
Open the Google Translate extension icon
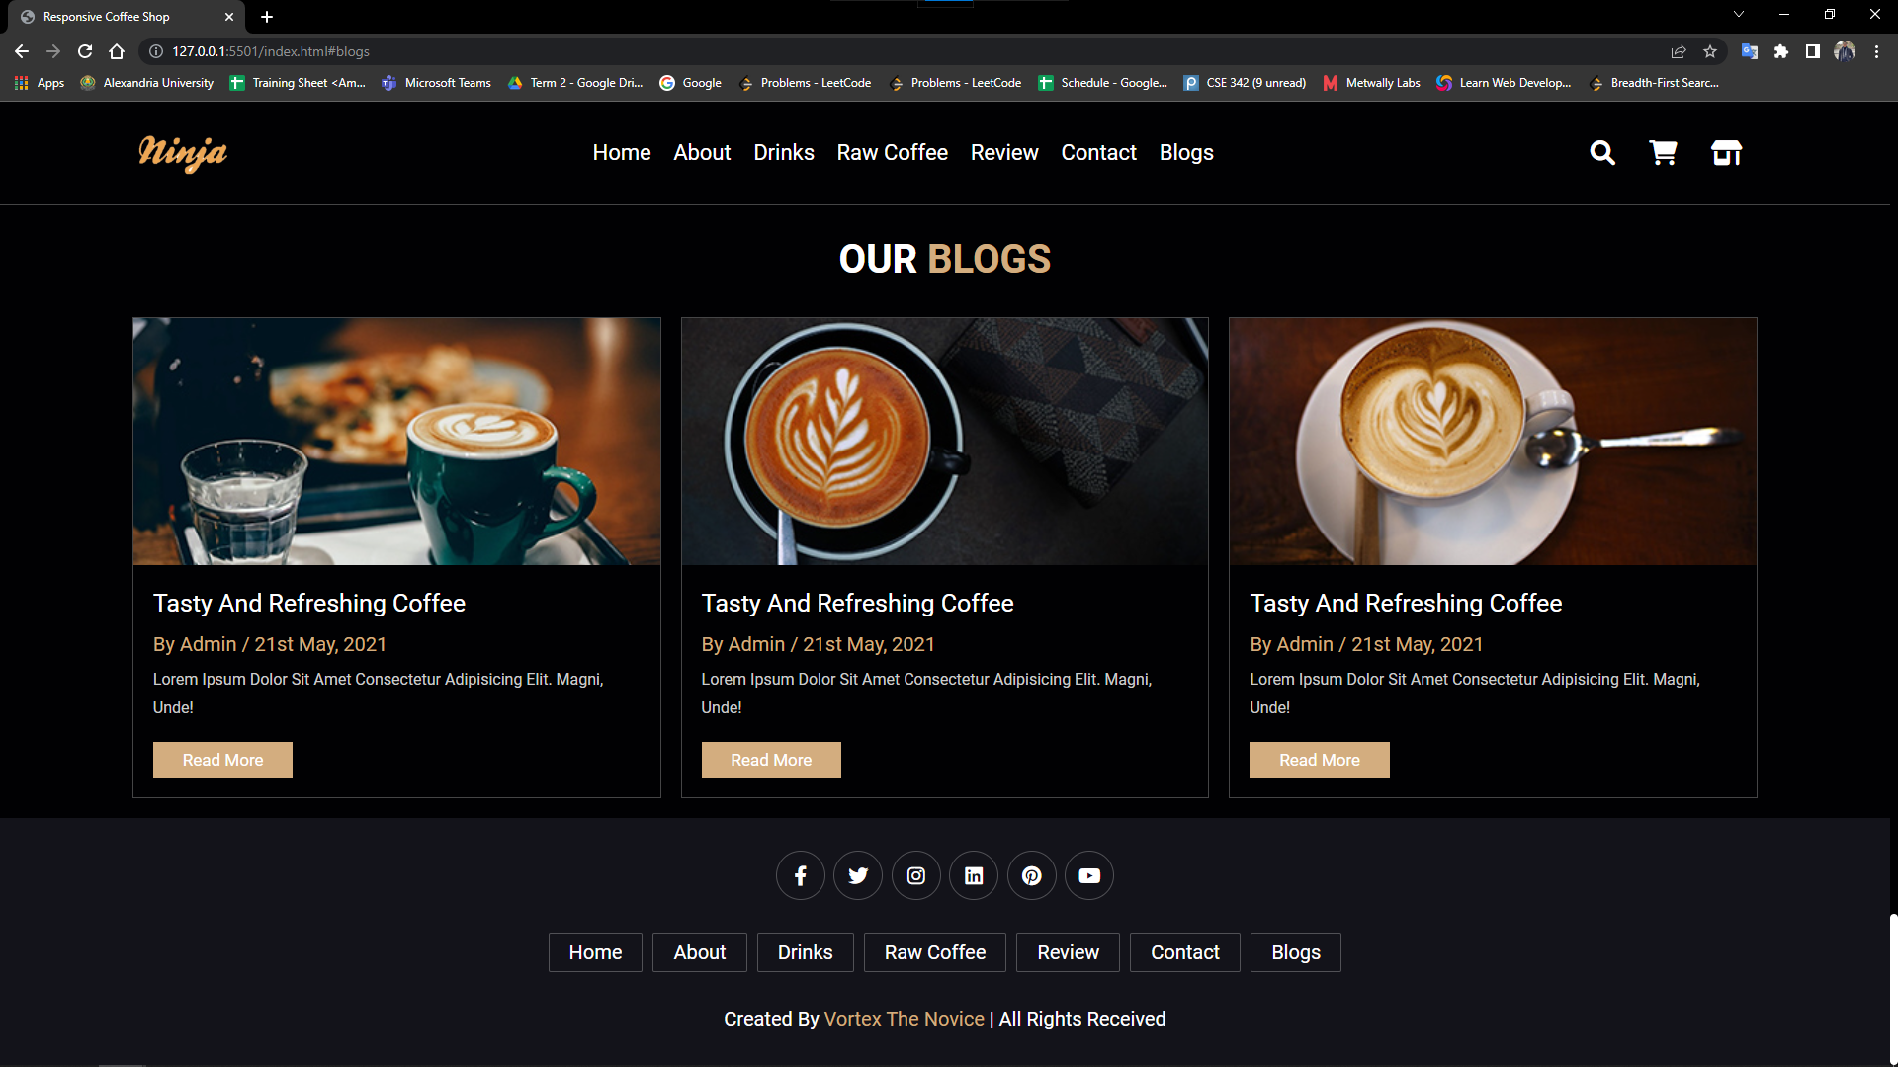[x=1749, y=51]
